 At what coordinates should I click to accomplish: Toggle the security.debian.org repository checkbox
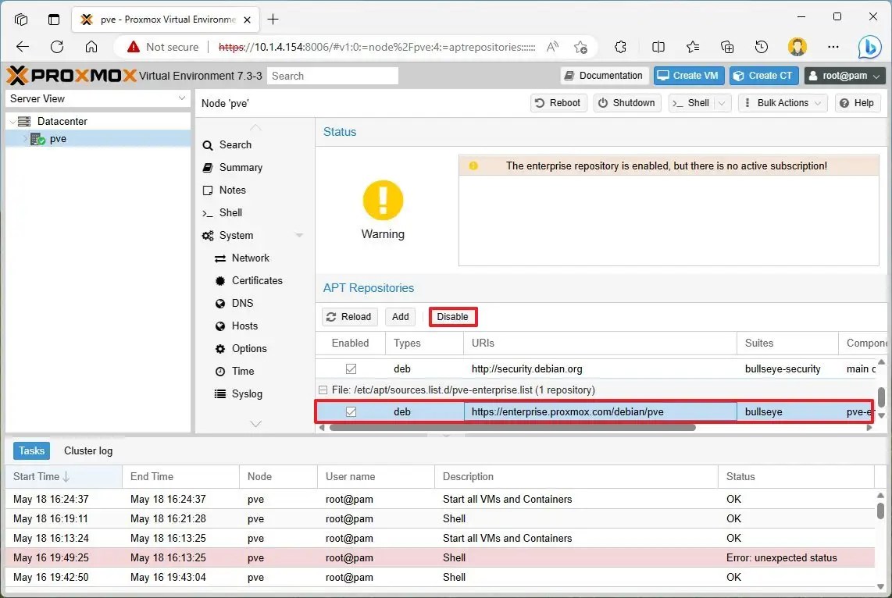coord(351,368)
